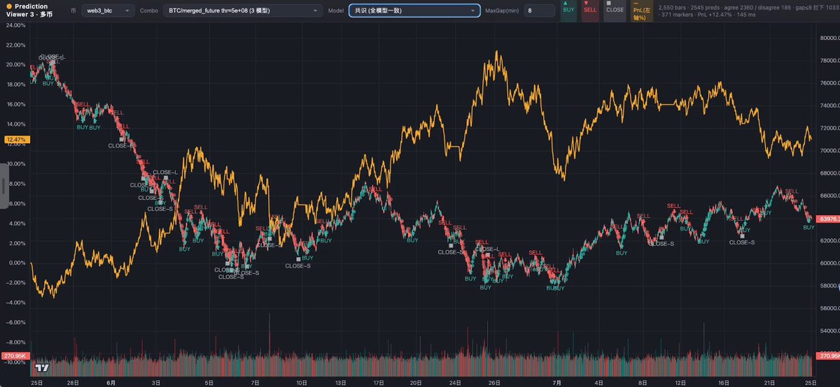840x387 pixels.
Task: Click the 6月 time axis label
Action: [x=111, y=382]
